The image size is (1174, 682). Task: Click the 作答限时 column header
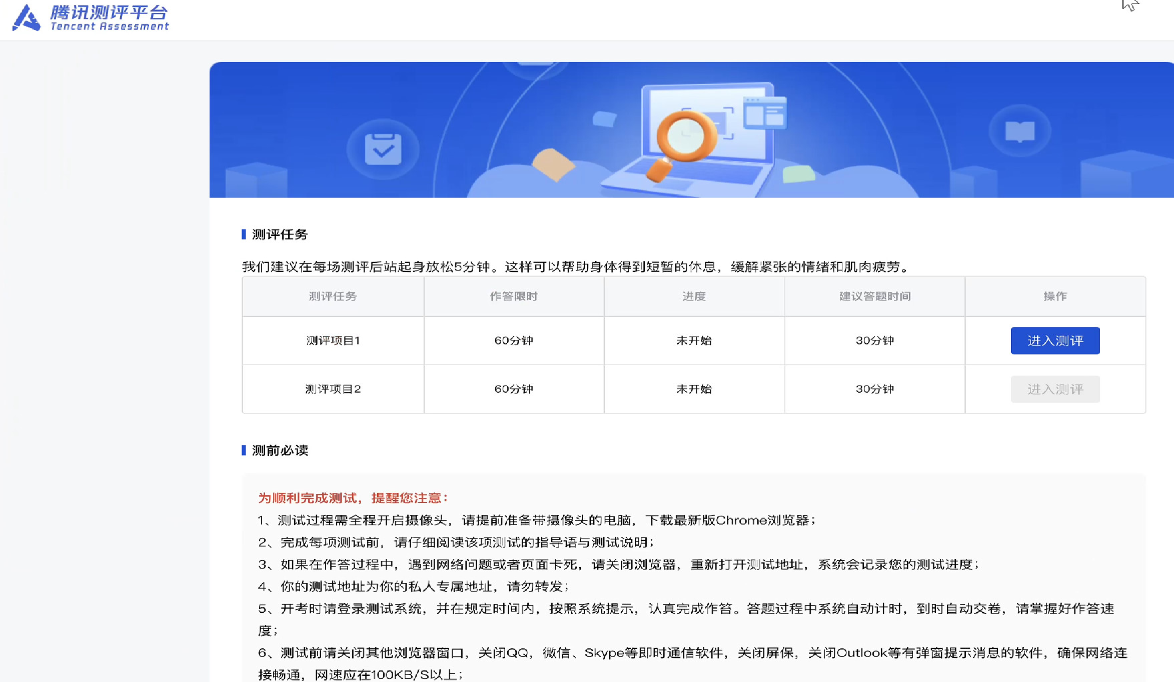(514, 296)
